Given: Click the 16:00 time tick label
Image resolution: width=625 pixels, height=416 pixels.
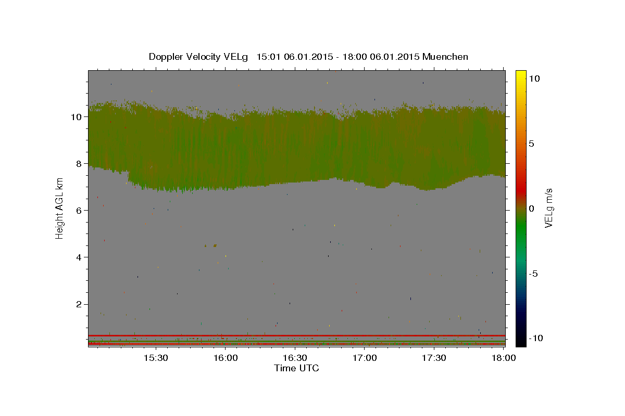Looking at the screenshot, I should [x=226, y=358].
